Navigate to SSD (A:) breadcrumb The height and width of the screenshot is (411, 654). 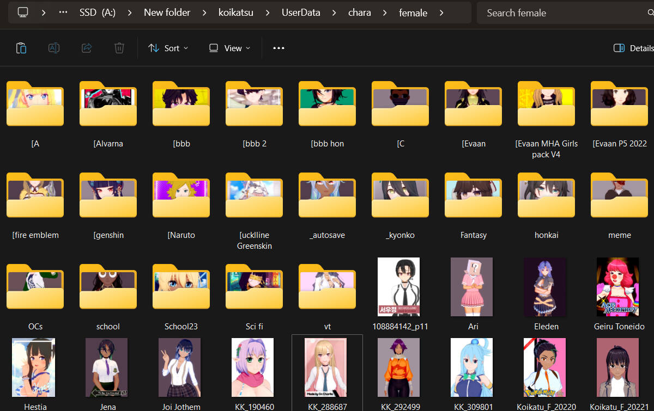pyautogui.click(x=98, y=12)
